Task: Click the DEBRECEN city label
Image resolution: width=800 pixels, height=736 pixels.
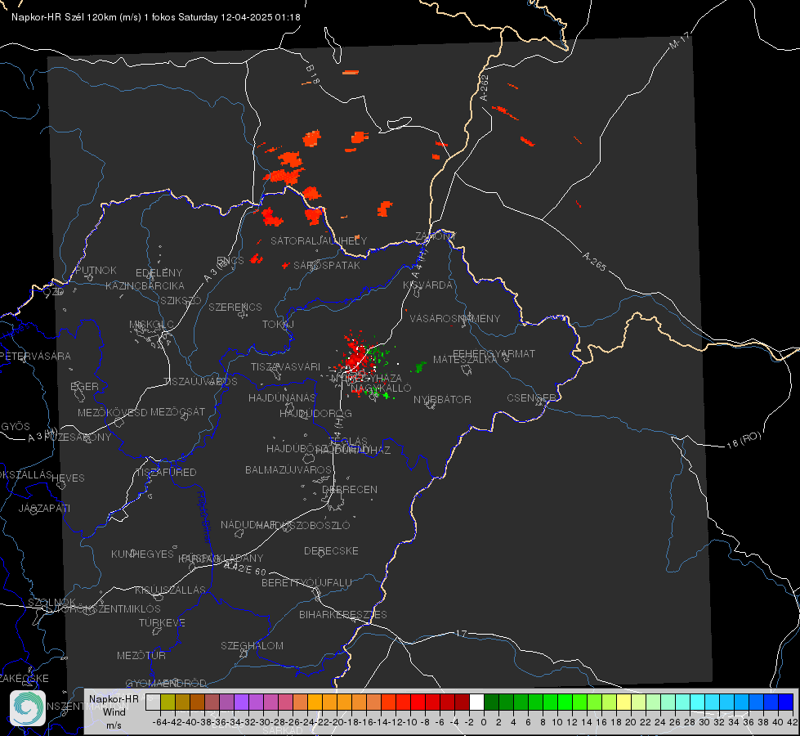Action: [350, 489]
